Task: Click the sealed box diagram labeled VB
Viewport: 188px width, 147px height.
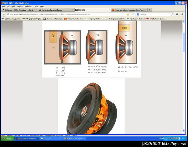Action: (x=97, y=47)
